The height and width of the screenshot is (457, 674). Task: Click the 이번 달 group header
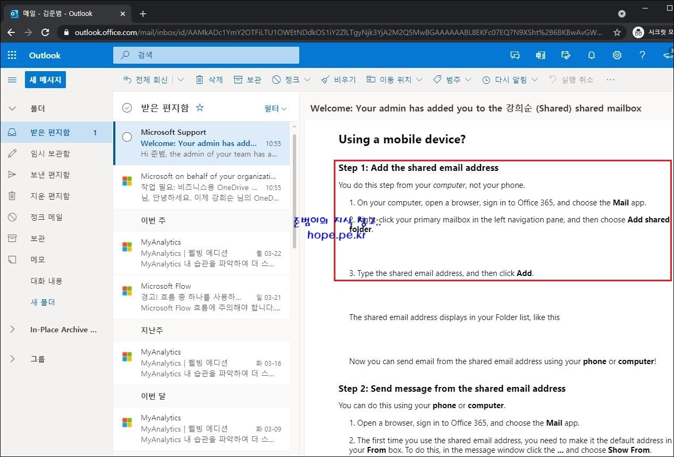coord(202,396)
